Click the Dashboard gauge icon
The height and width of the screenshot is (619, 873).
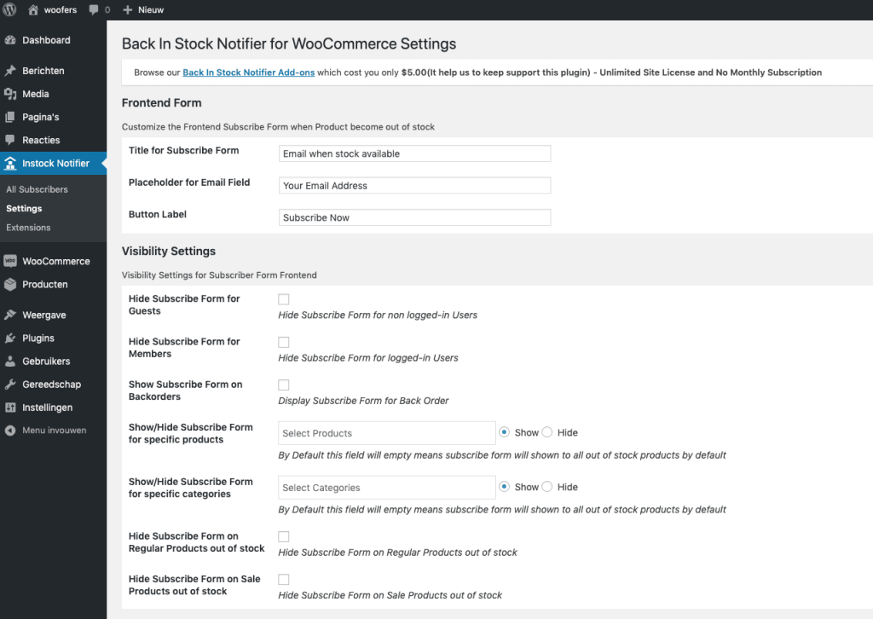(x=10, y=40)
